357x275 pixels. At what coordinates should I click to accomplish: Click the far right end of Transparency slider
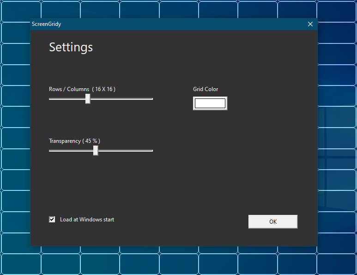pos(151,151)
